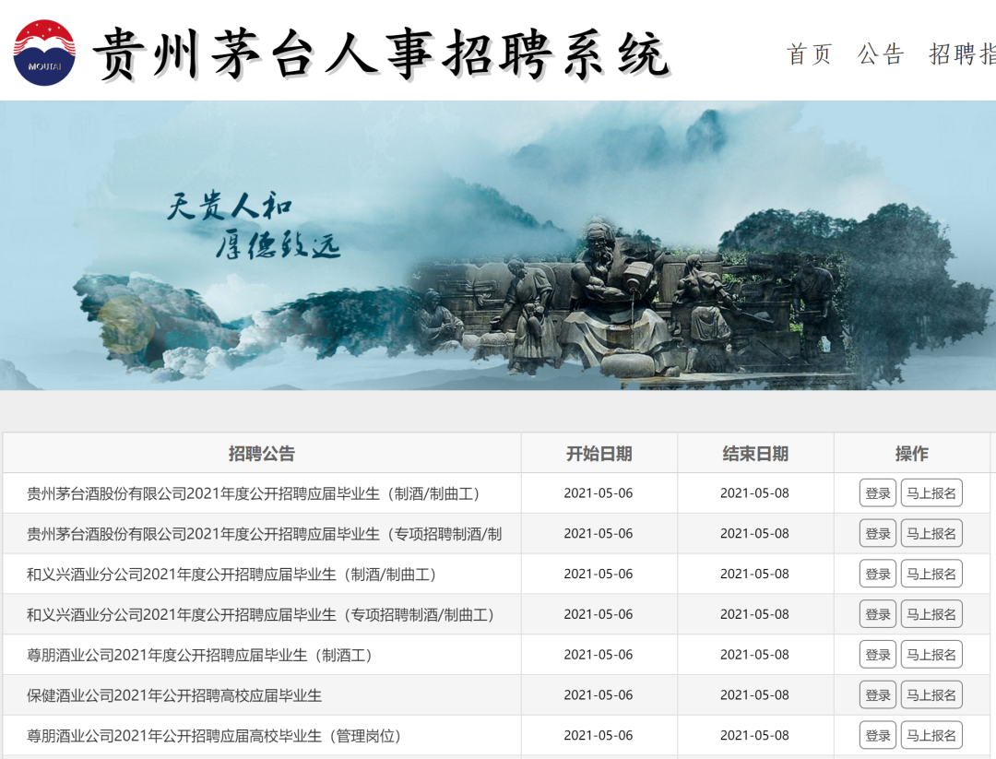Screen dimensions: 996x759
Task: Click 马上报名 for 和义兴酒业分公司 (制酒/制曲工) row
Action: coord(931,574)
